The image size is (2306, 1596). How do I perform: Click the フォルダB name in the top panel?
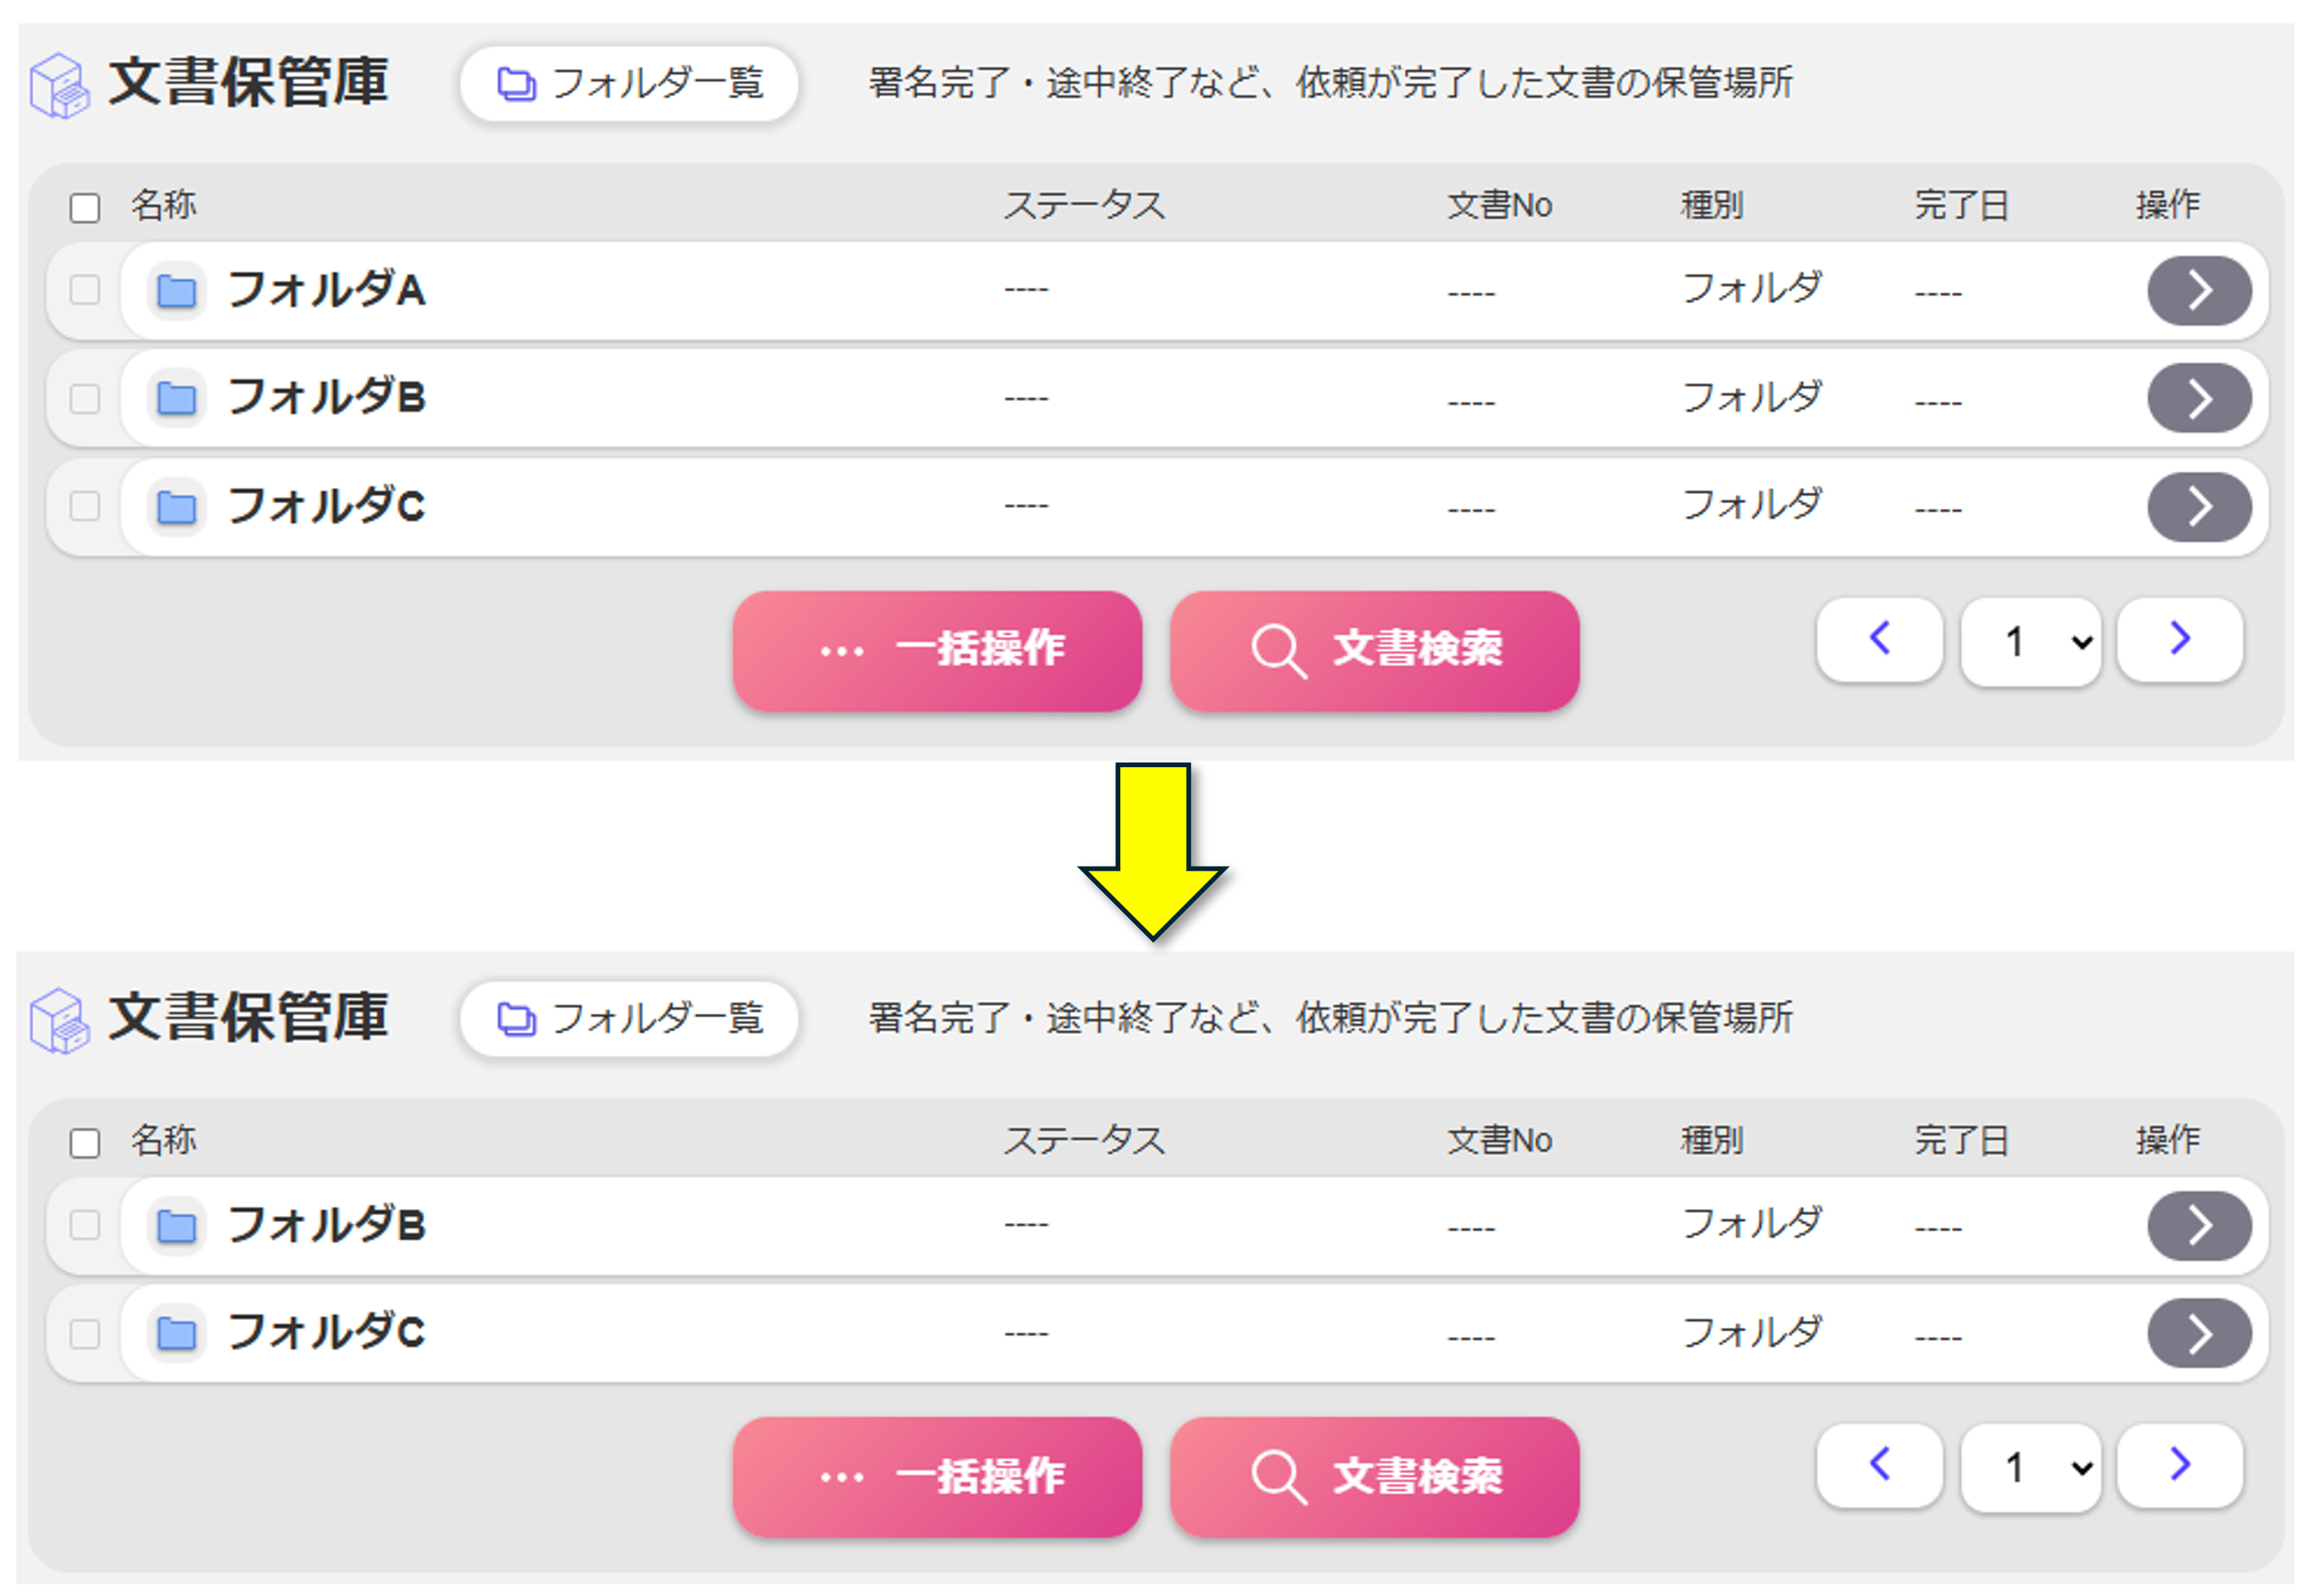326,397
